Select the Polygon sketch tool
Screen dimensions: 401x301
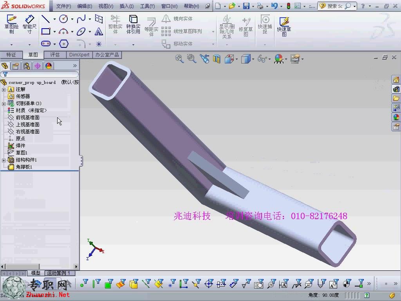(x=64, y=44)
